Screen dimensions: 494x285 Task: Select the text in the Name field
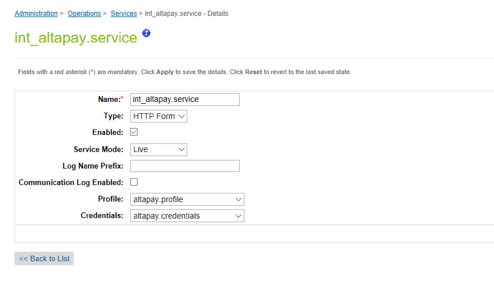pyautogui.click(x=185, y=99)
